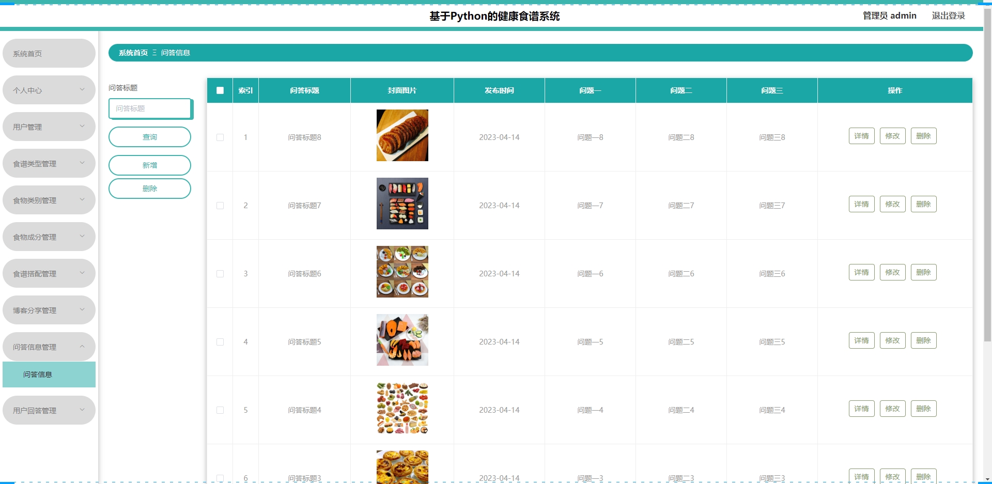Click 修改 for row 问答标题6
The image size is (992, 484).
(892, 272)
